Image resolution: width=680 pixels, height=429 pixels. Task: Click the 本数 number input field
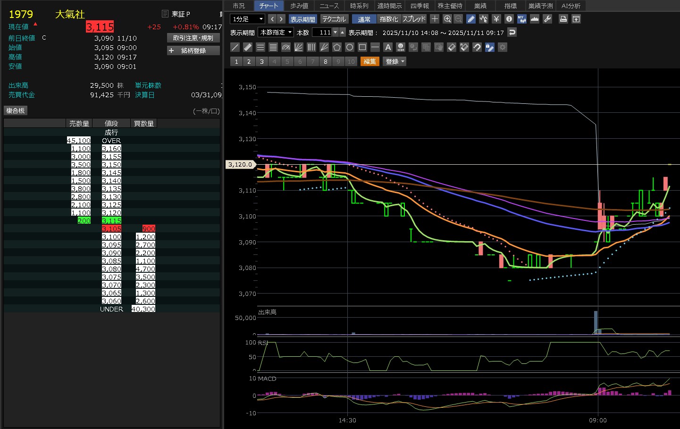coord(322,32)
